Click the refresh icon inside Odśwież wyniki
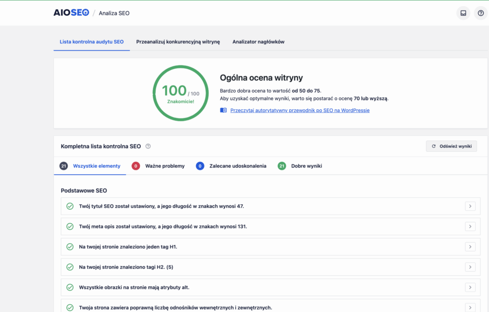This screenshot has height=312, width=489. (x=433, y=146)
